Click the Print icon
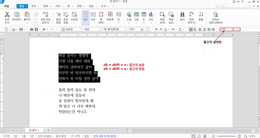Screen dimensions: 260x138 click(x=32, y=29)
